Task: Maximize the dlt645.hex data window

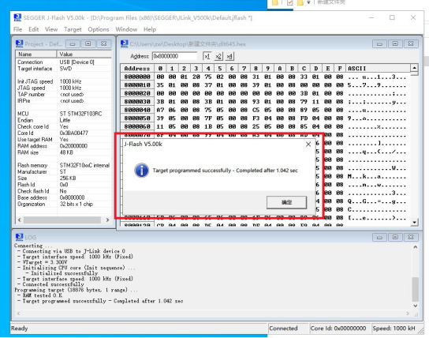Action: pos(395,43)
